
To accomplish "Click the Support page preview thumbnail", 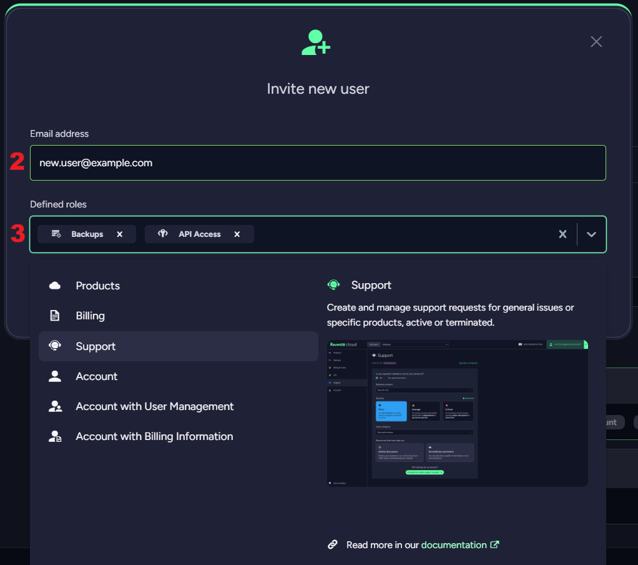I will (457, 413).
